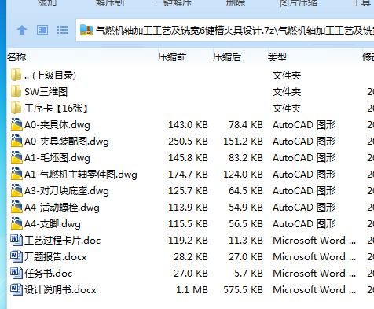Click the 143.0 KB size cell
Viewport: 374px width, 309px height.
click(x=188, y=125)
